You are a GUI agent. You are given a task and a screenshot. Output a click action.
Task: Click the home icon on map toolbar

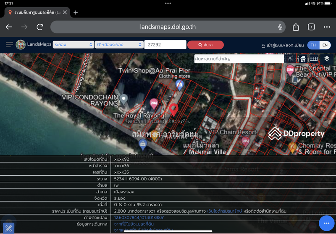point(303,59)
